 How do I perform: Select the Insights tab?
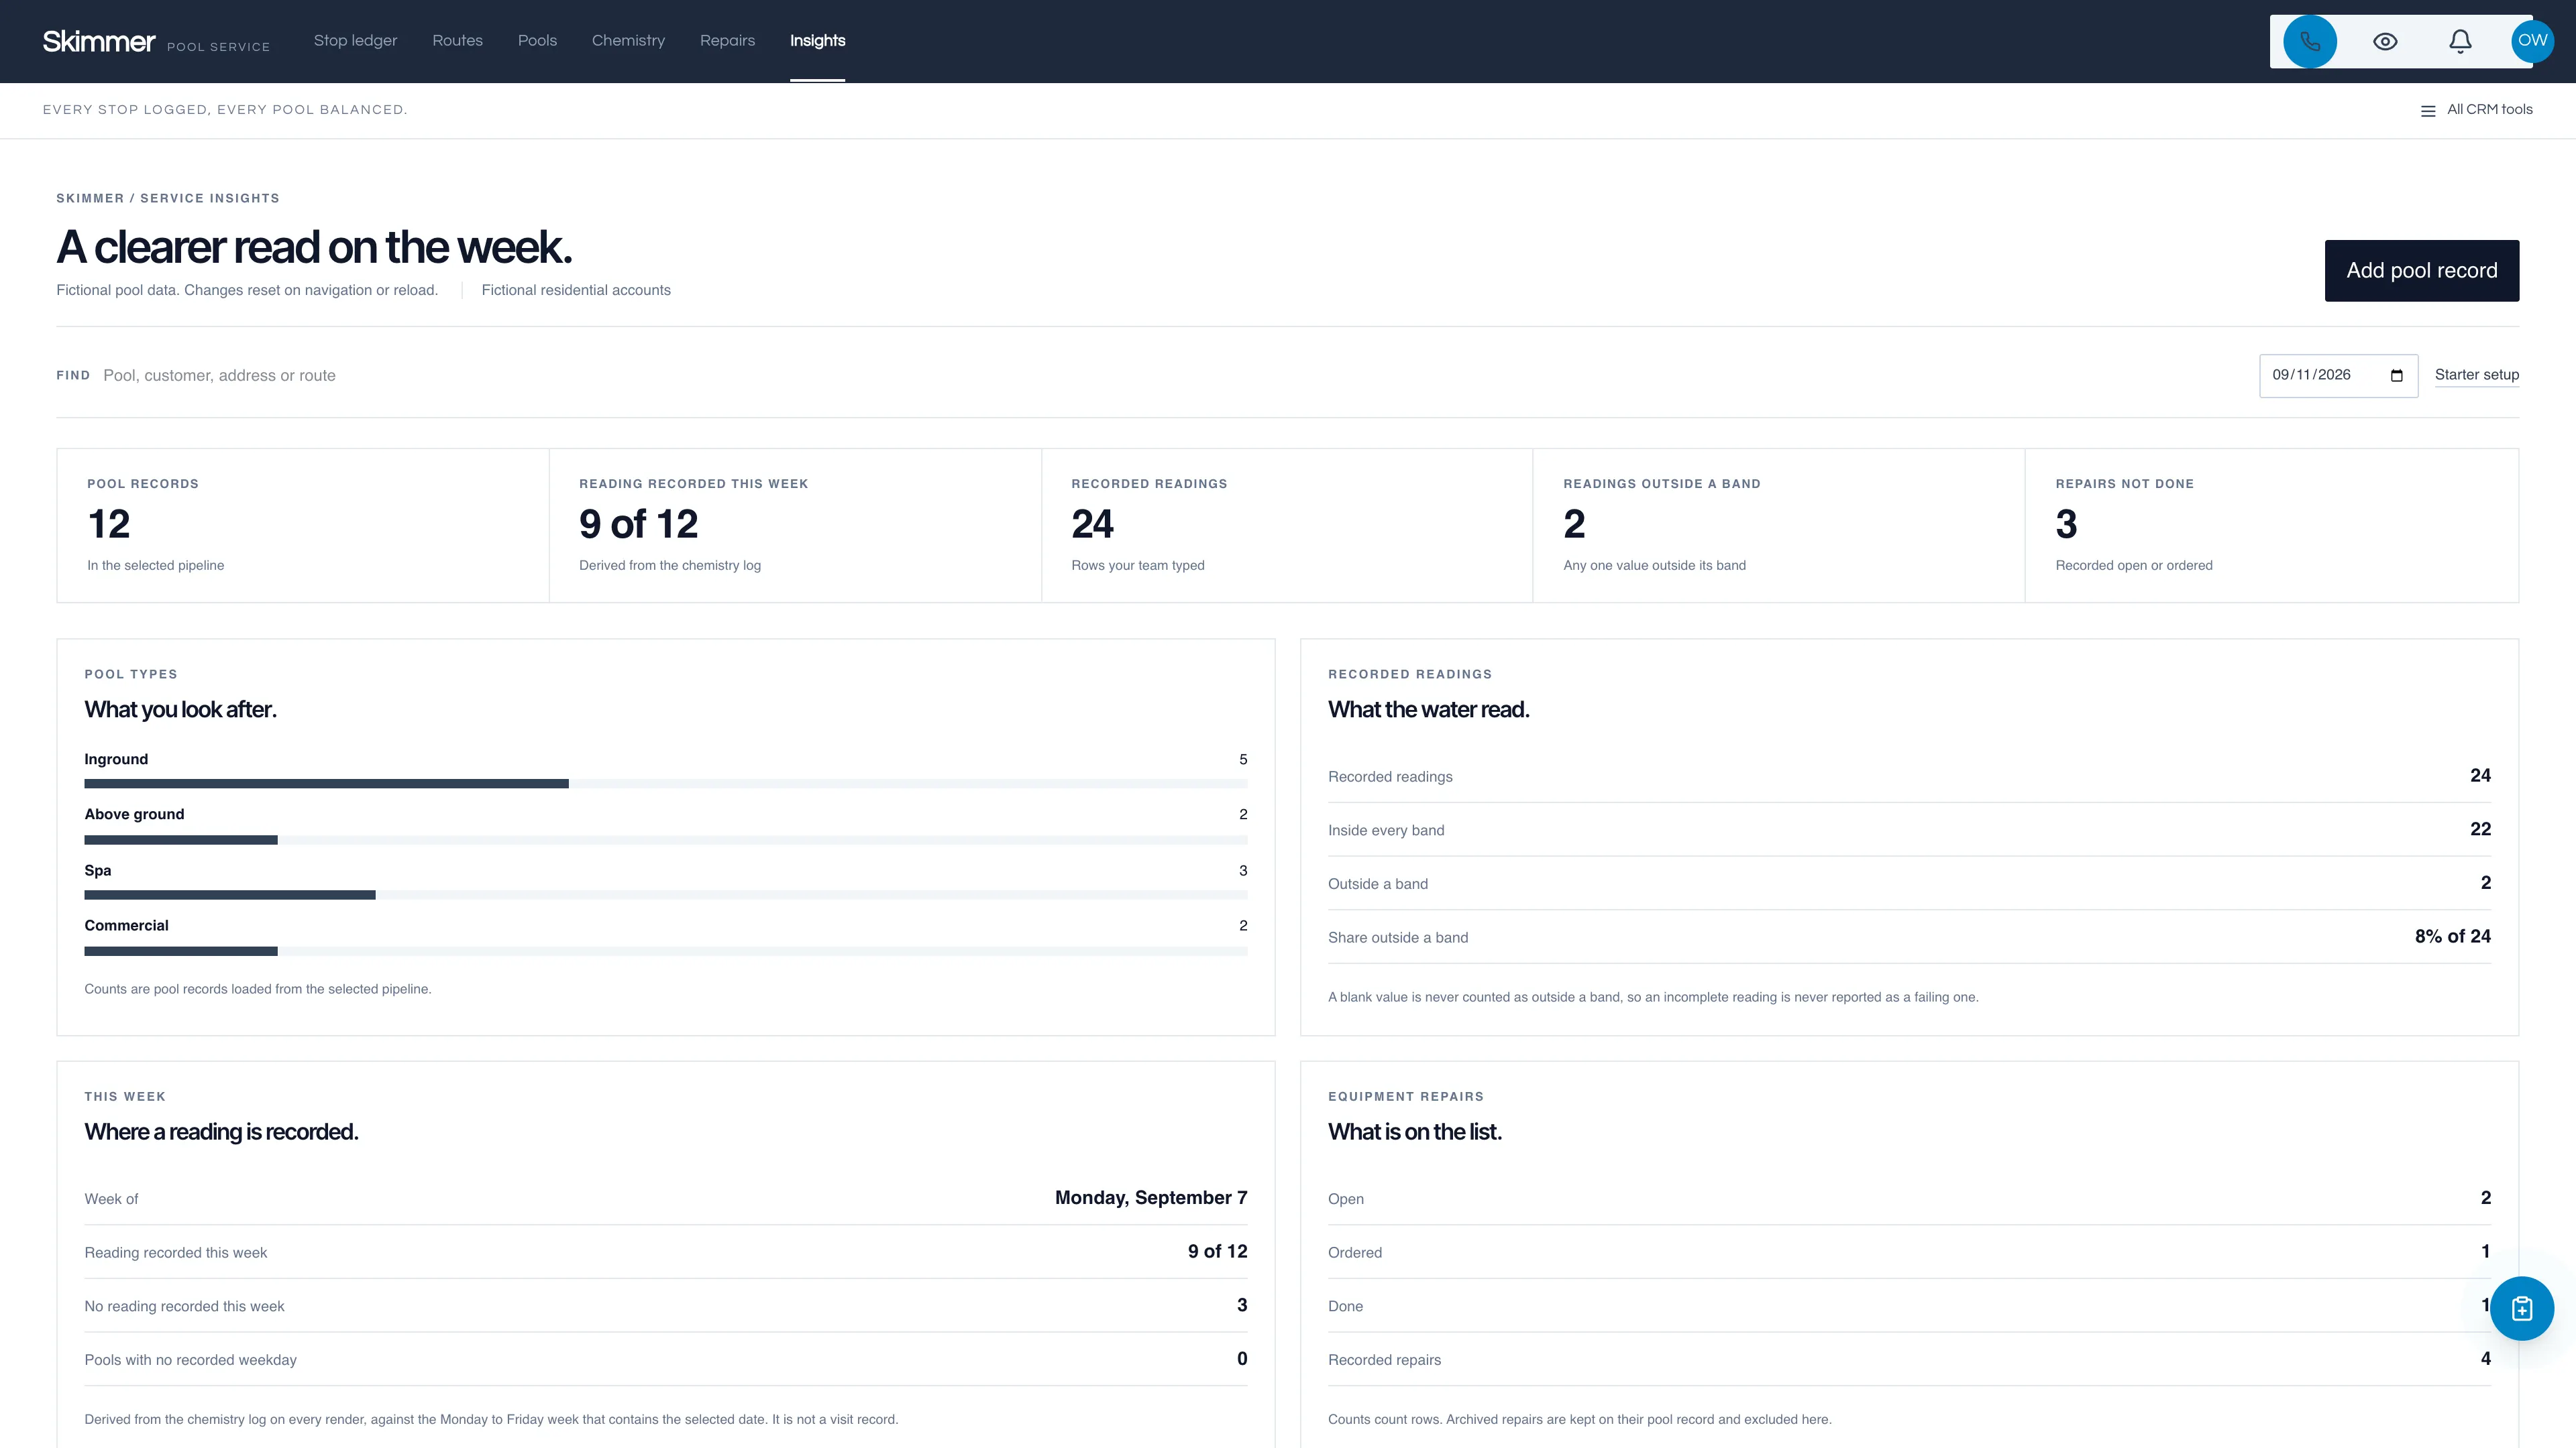[x=817, y=41]
